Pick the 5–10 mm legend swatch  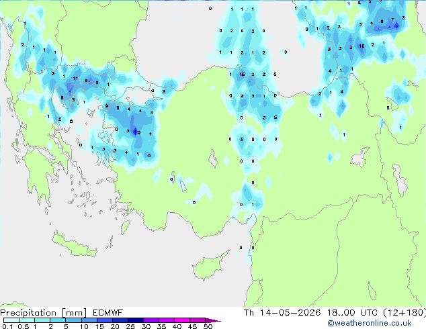click(x=73, y=320)
